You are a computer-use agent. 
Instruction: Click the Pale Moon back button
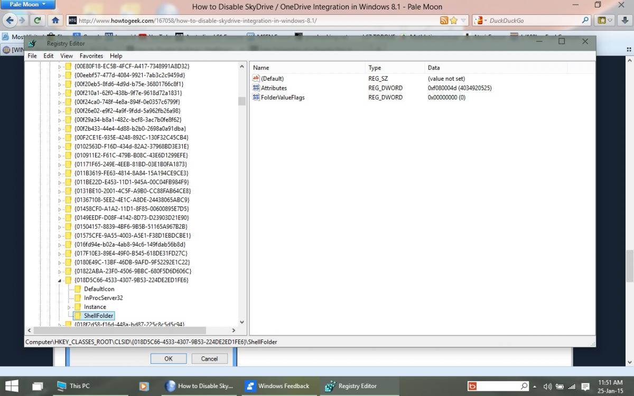[x=9, y=21]
